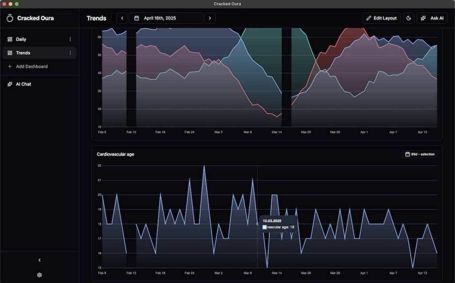
Task: Collapse the sidebar using the left chevron
Action: coord(39,260)
